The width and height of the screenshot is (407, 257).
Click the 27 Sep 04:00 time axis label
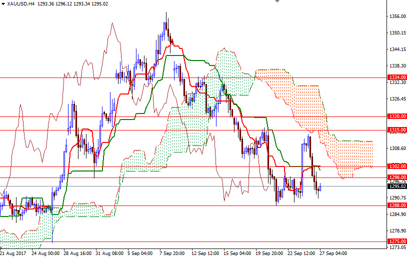coord(333,253)
